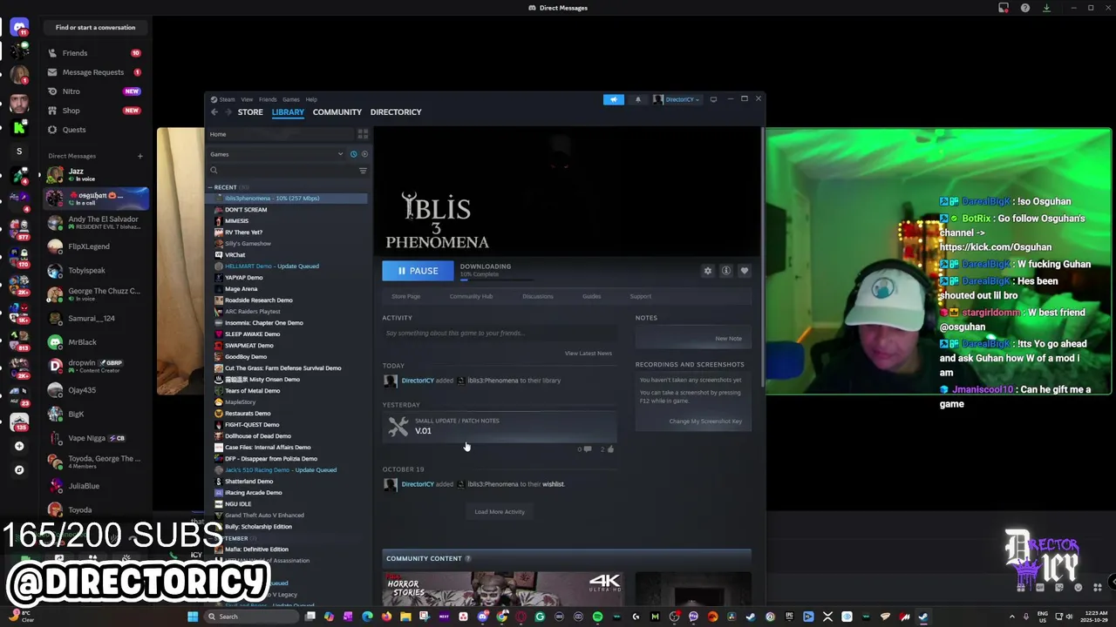Open Message Requests in Discord

94,72
